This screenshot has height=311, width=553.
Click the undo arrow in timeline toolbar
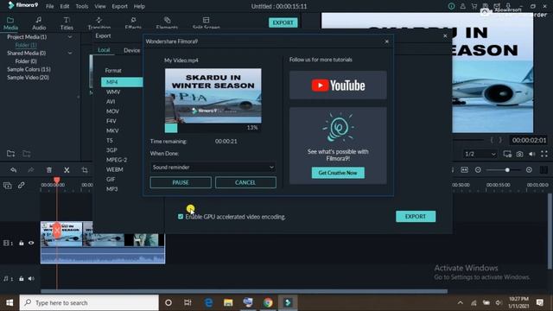click(x=14, y=170)
